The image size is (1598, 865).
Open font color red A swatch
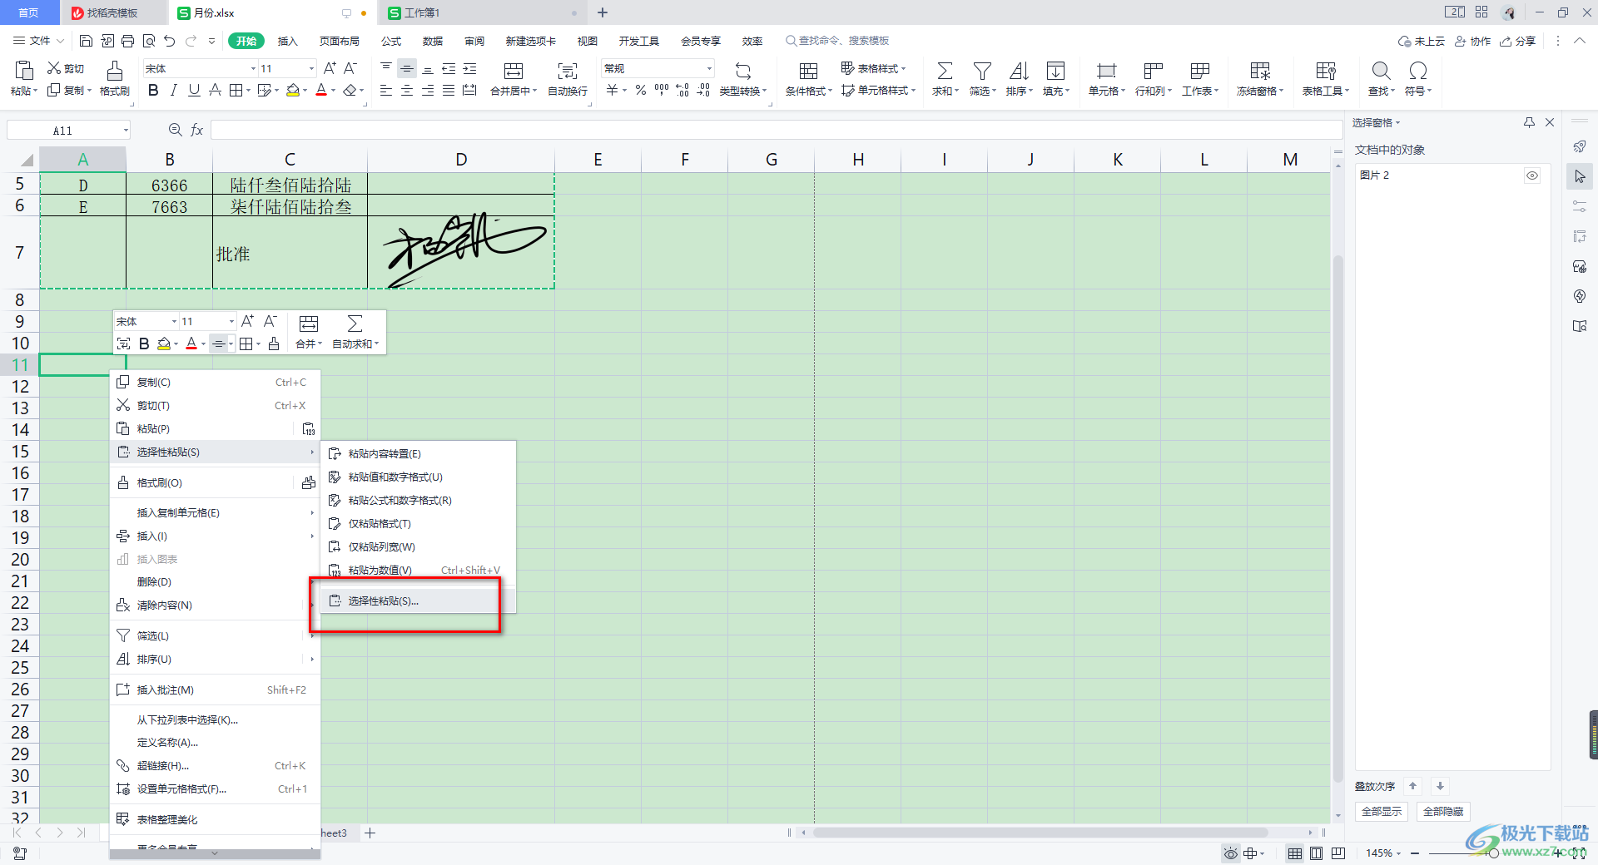pos(321,91)
